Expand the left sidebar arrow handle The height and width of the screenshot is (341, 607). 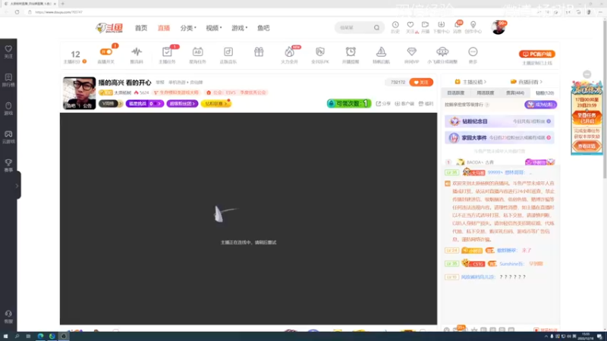17,186
